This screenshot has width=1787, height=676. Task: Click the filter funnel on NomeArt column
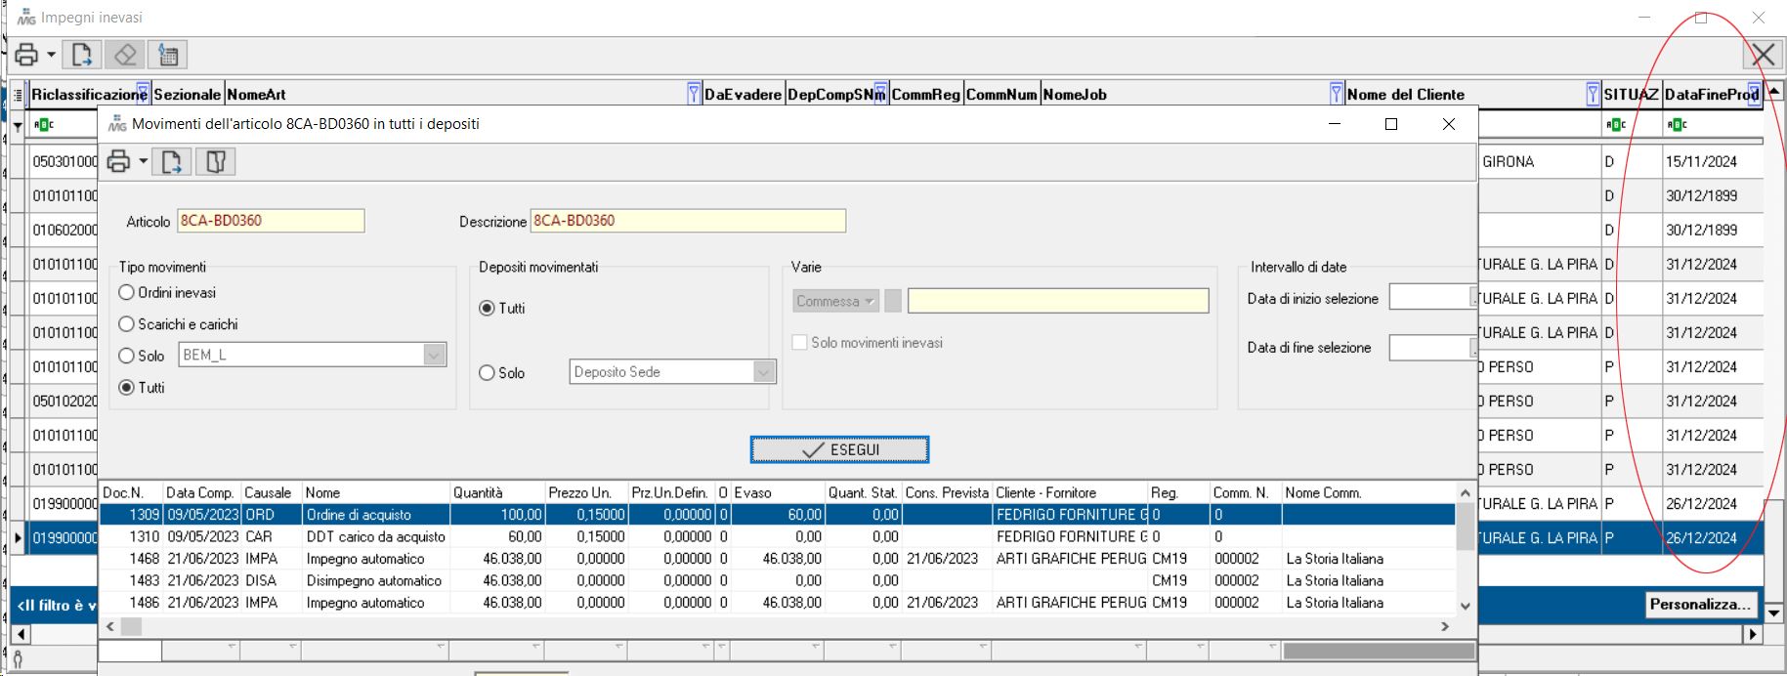694,94
